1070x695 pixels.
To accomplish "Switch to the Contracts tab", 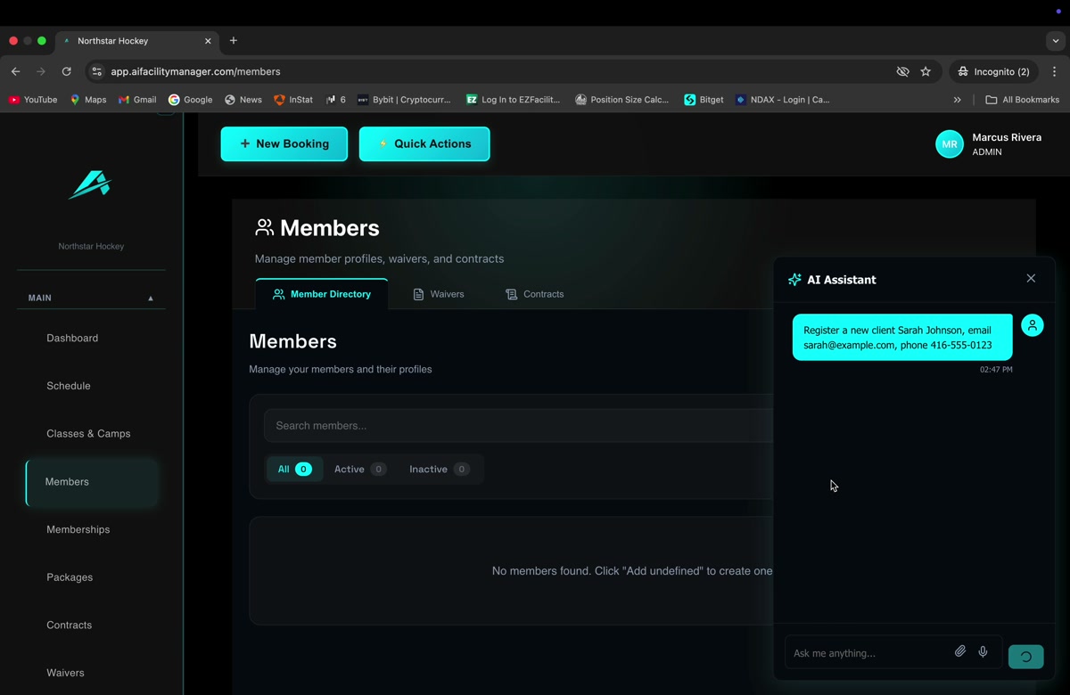I will tap(534, 294).
